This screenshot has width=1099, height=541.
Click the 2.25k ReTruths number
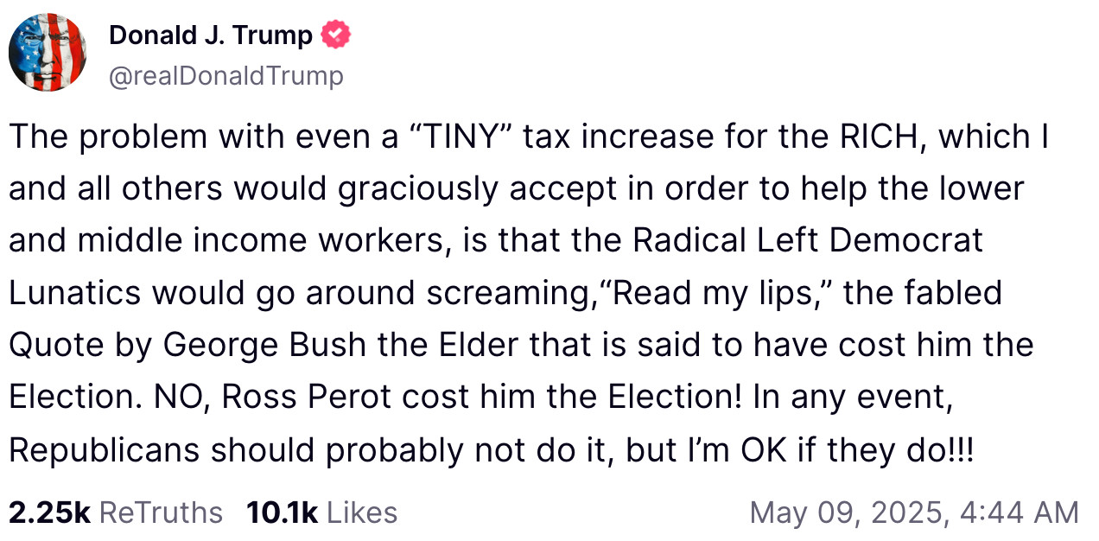[50, 512]
